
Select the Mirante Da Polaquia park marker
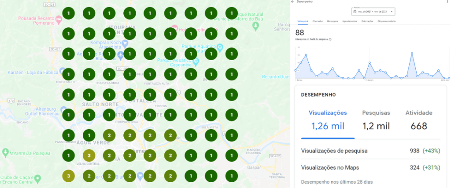point(5,152)
